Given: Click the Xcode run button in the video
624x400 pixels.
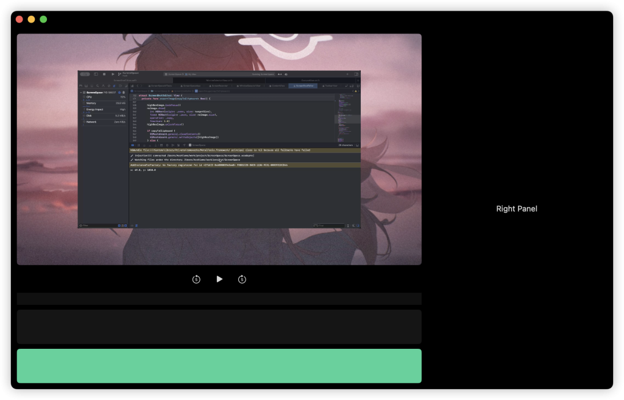Looking at the screenshot, I should 113,74.
